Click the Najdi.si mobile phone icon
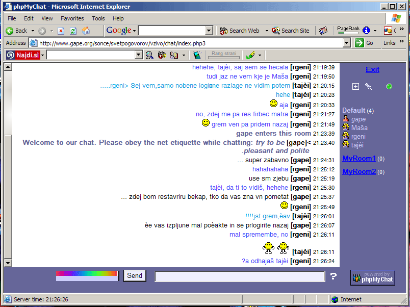This screenshot has width=410, height=307. click(x=197, y=55)
